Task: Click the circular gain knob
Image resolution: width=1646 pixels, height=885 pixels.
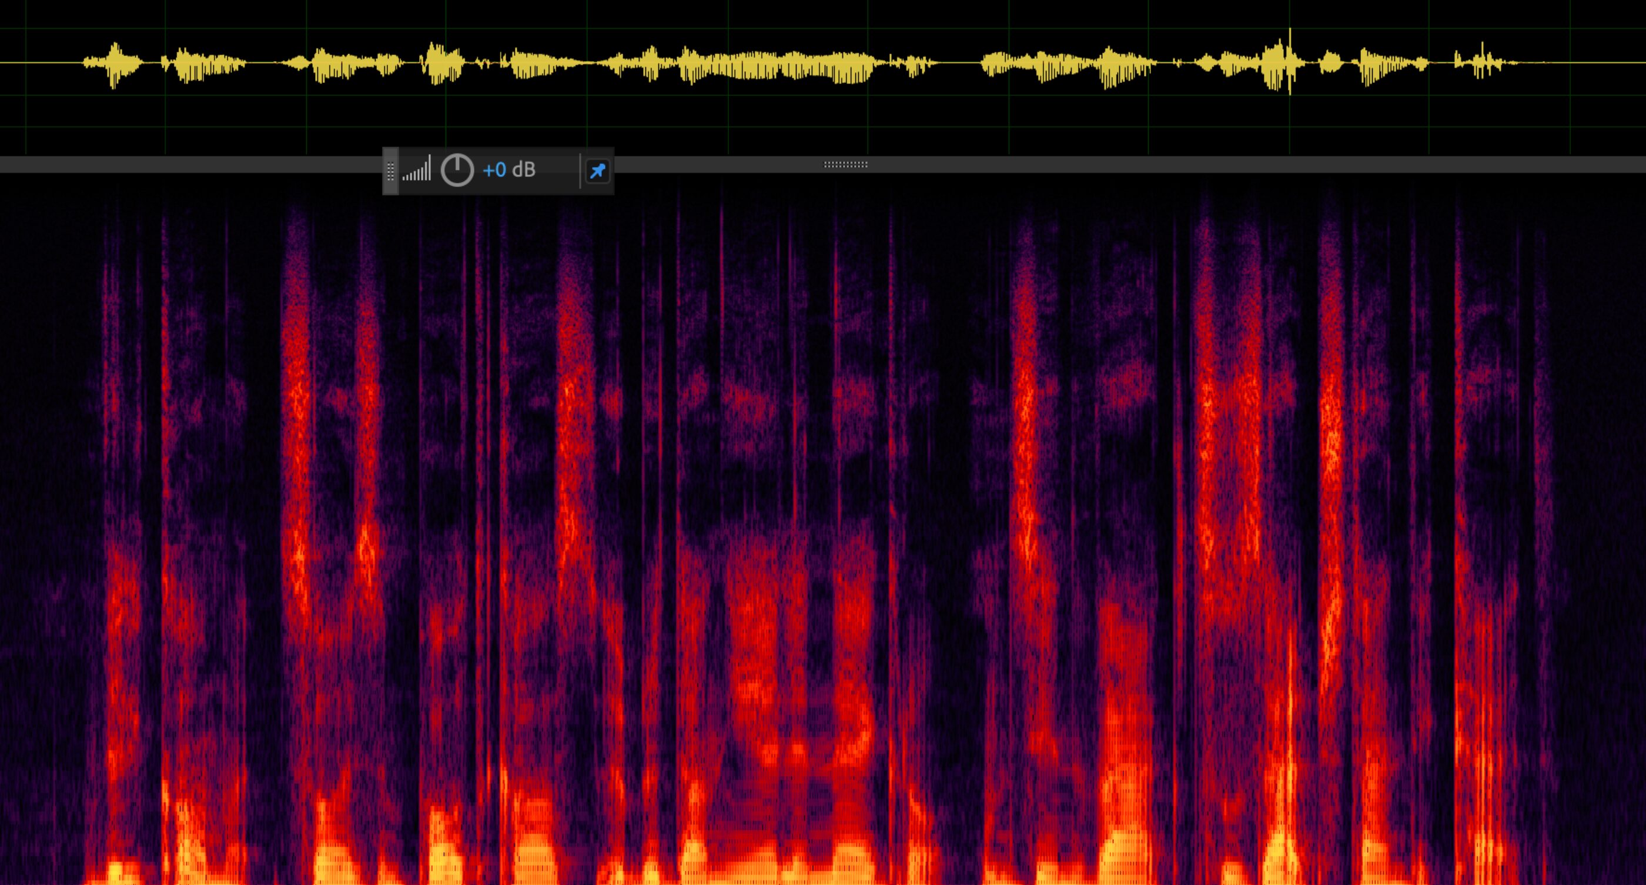Action: pos(457,171)
